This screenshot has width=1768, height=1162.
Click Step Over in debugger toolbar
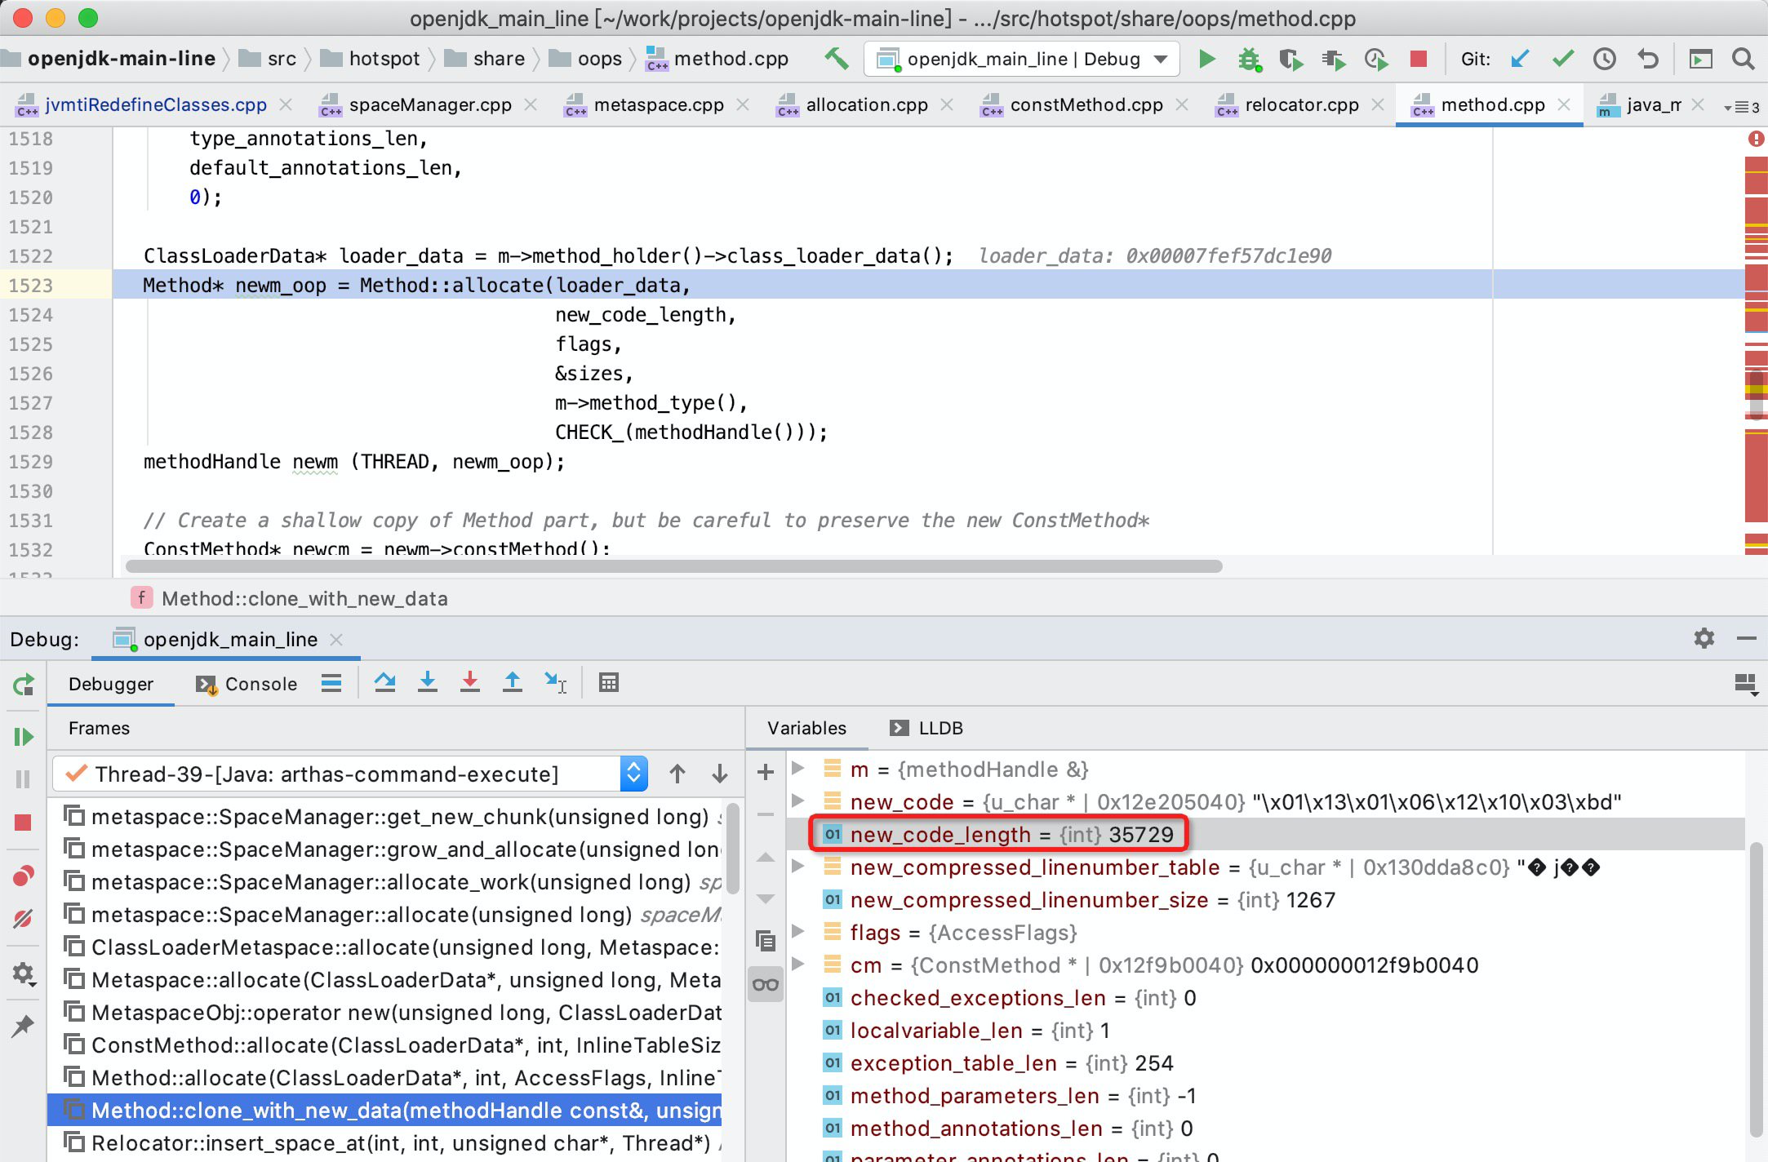(385, 682)
